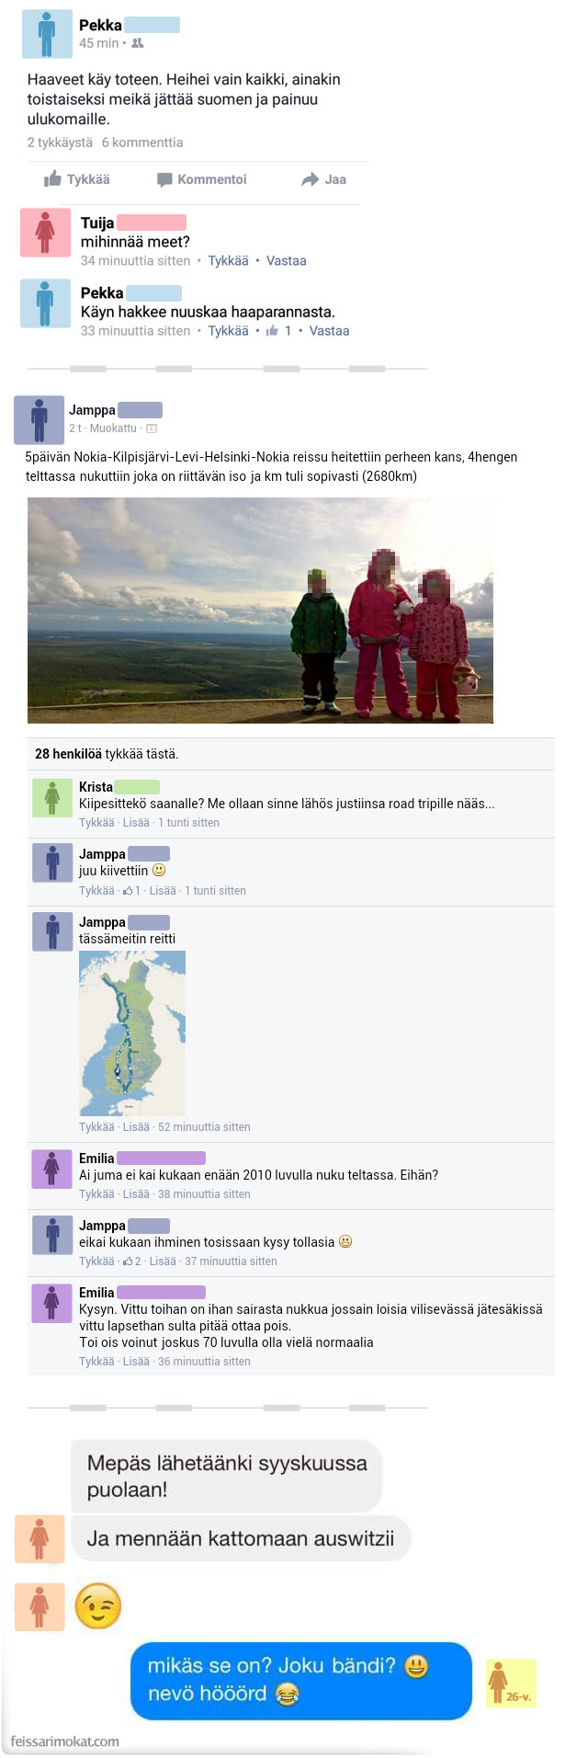The height and width of the screenshot is (1758, 565).
Task: Click Pekka's blue avatar on the post
Action: pos(47,34)
